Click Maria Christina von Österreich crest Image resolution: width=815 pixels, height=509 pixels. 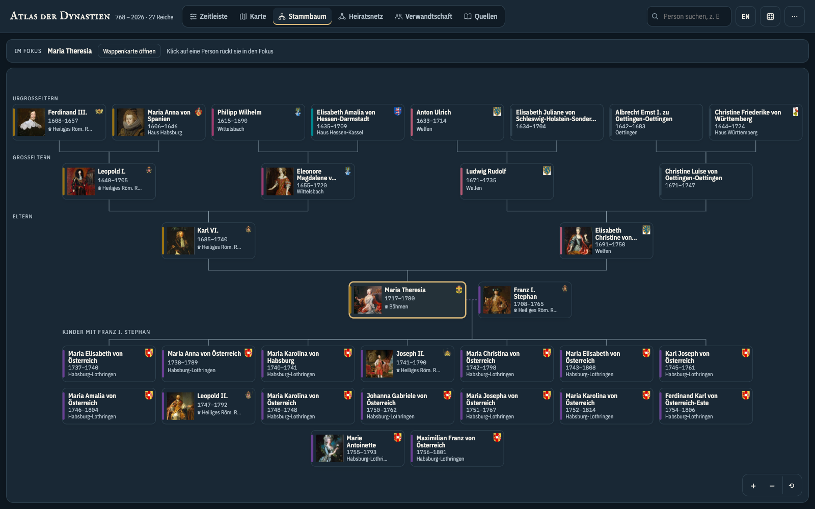547,353
